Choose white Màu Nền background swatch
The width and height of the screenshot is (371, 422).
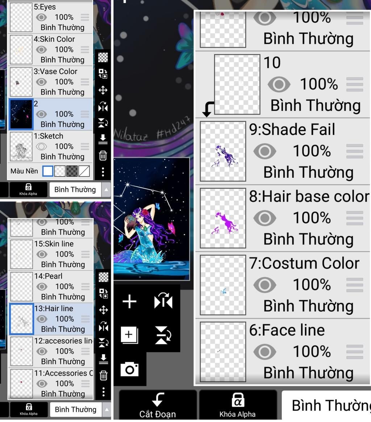[48, 171]
